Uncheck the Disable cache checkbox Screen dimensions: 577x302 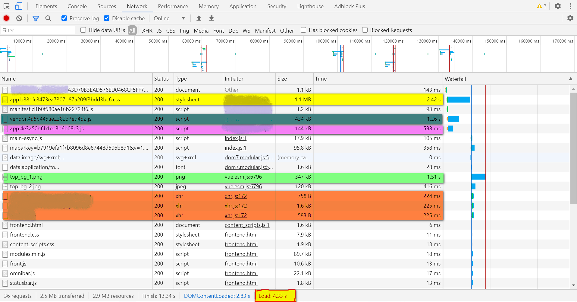pos(107,18)
